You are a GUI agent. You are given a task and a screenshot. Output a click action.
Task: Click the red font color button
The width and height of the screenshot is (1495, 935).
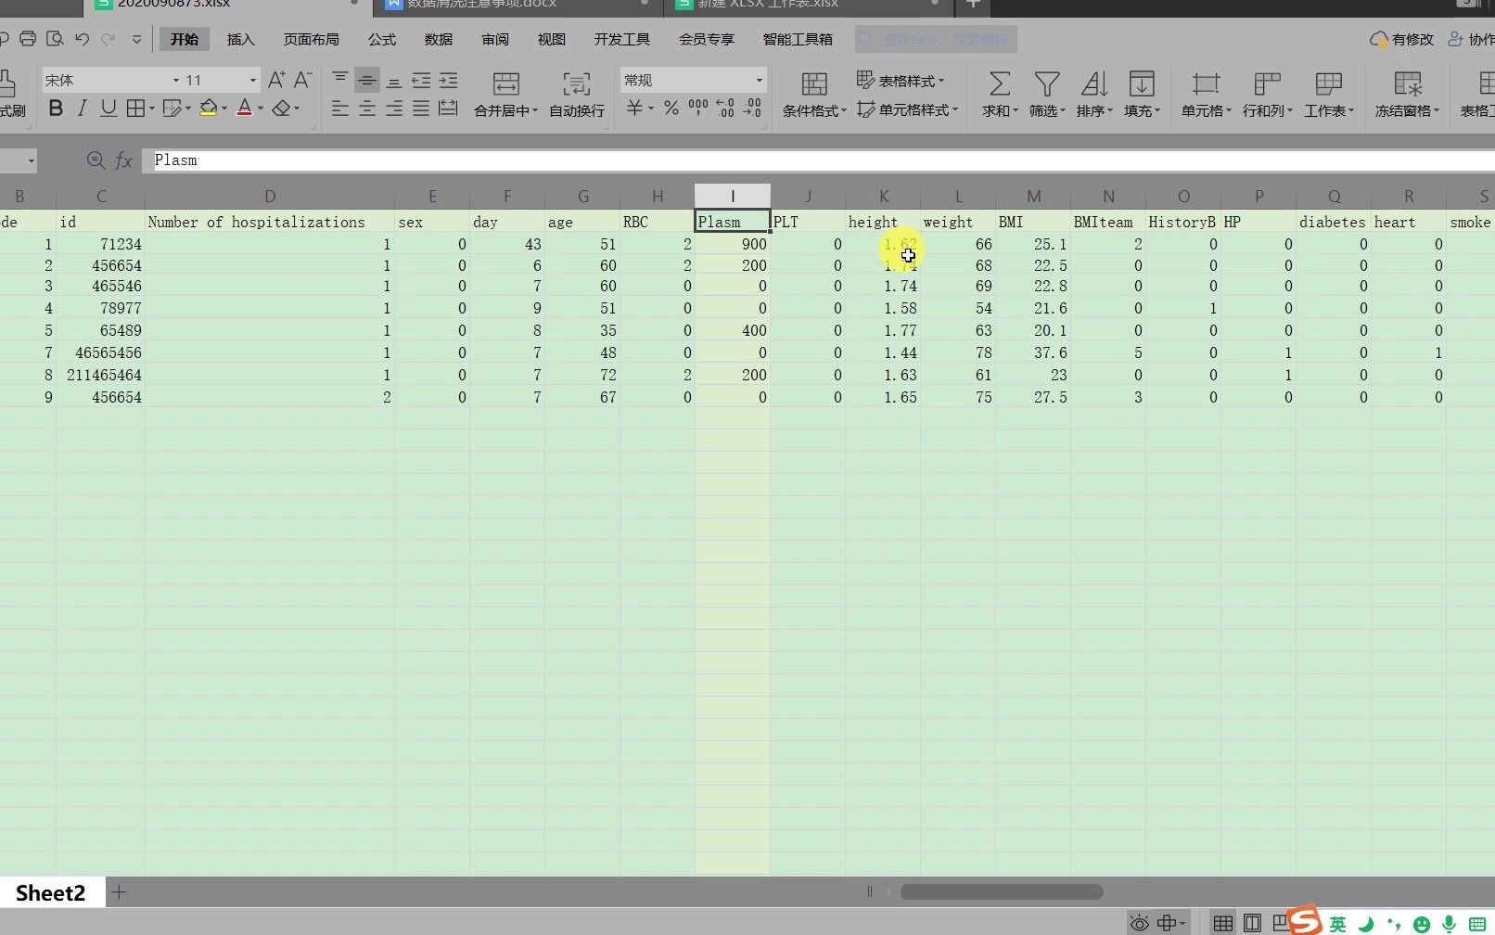[244, 109]
